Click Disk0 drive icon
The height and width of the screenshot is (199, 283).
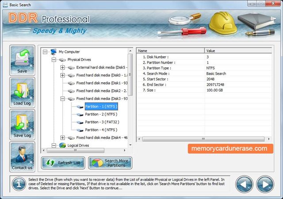(71, 75)
